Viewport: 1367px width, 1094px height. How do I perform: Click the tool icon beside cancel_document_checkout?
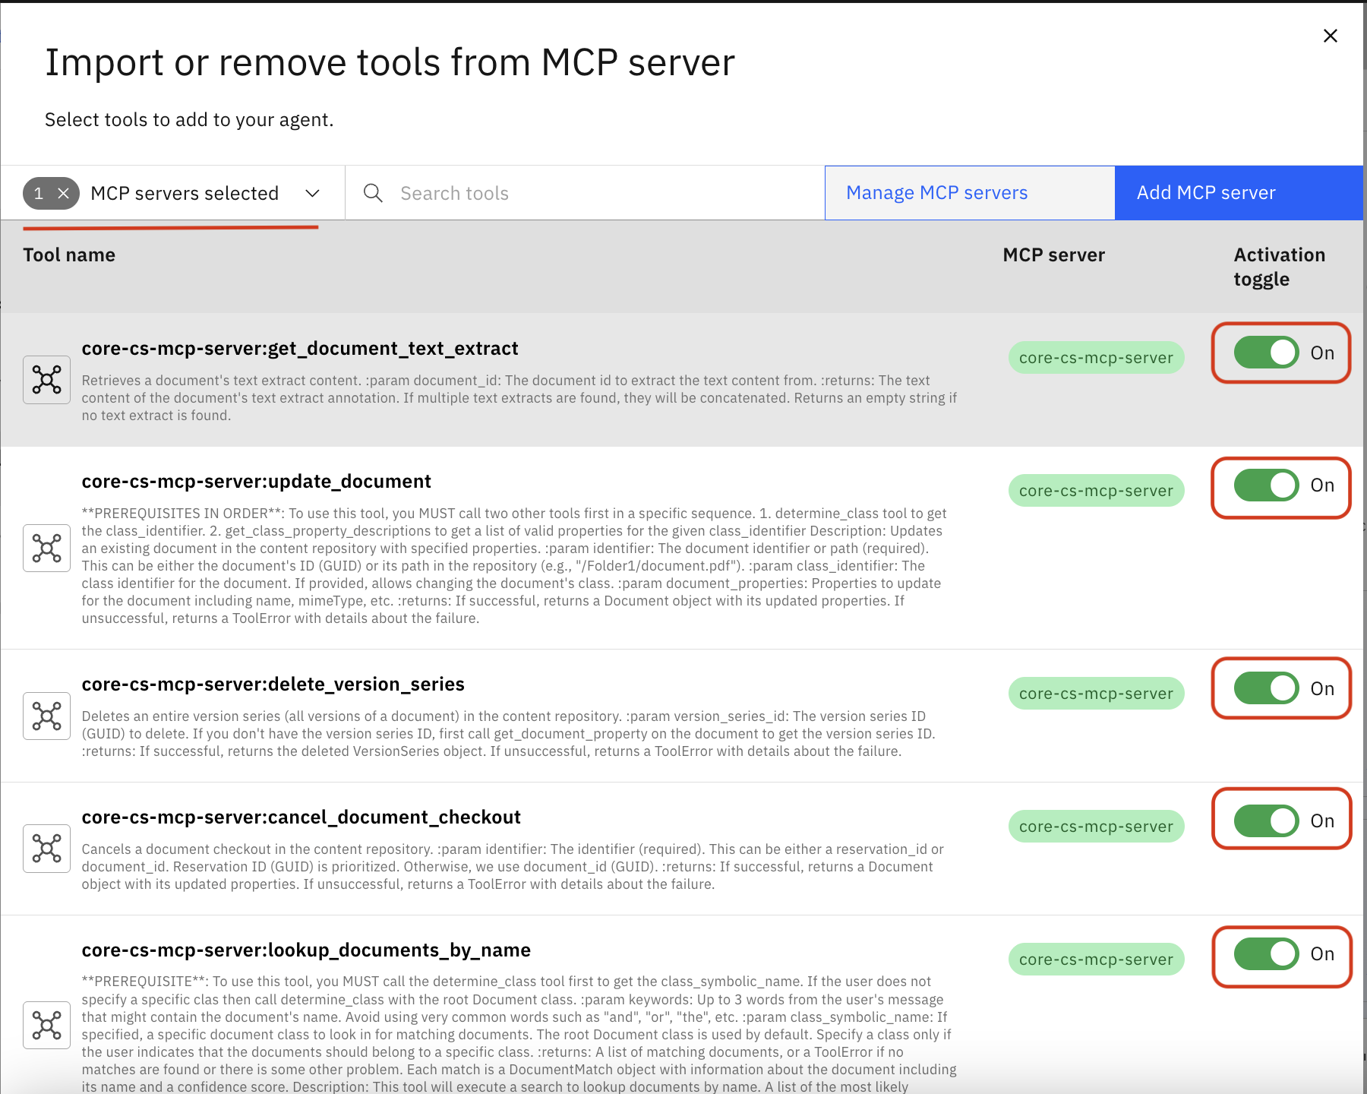[x=46, y=849]
